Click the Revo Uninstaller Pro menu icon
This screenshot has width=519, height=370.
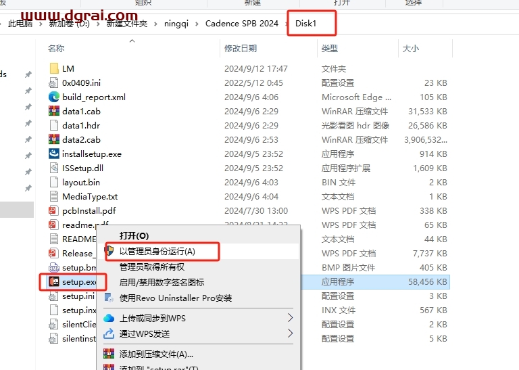109,298
